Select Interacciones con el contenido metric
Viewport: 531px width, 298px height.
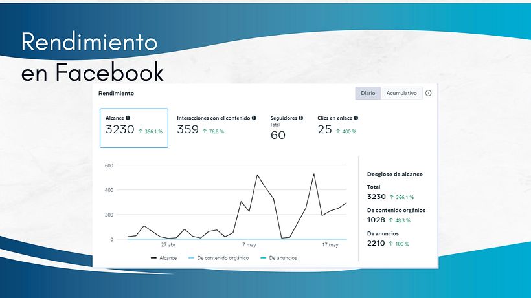click(217, 125)
